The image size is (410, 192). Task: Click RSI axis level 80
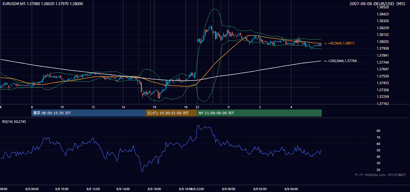click(379, 131)
